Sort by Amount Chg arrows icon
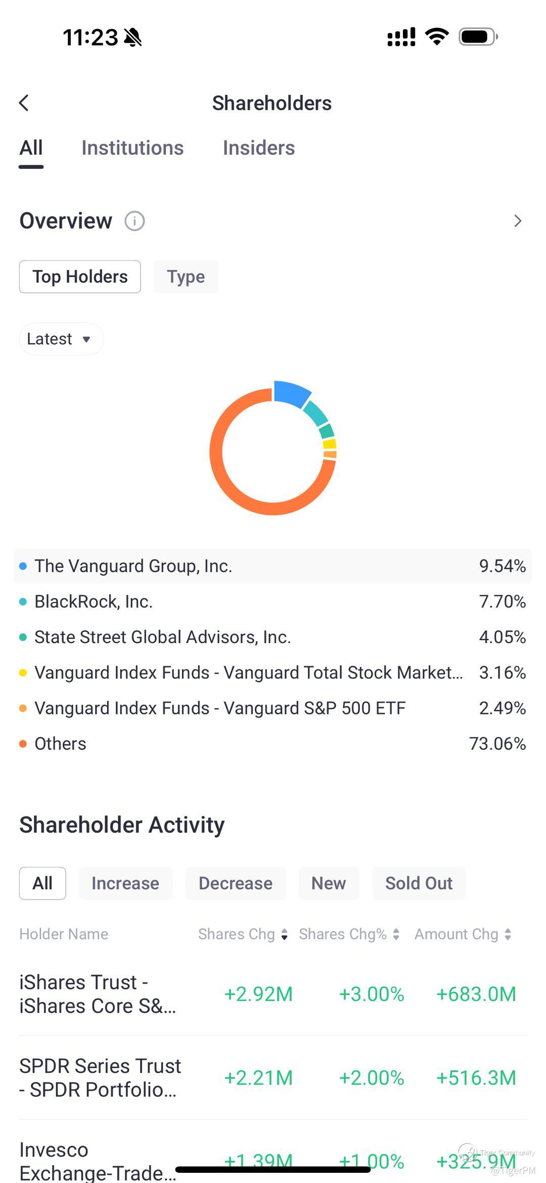 tap(508, 934)
